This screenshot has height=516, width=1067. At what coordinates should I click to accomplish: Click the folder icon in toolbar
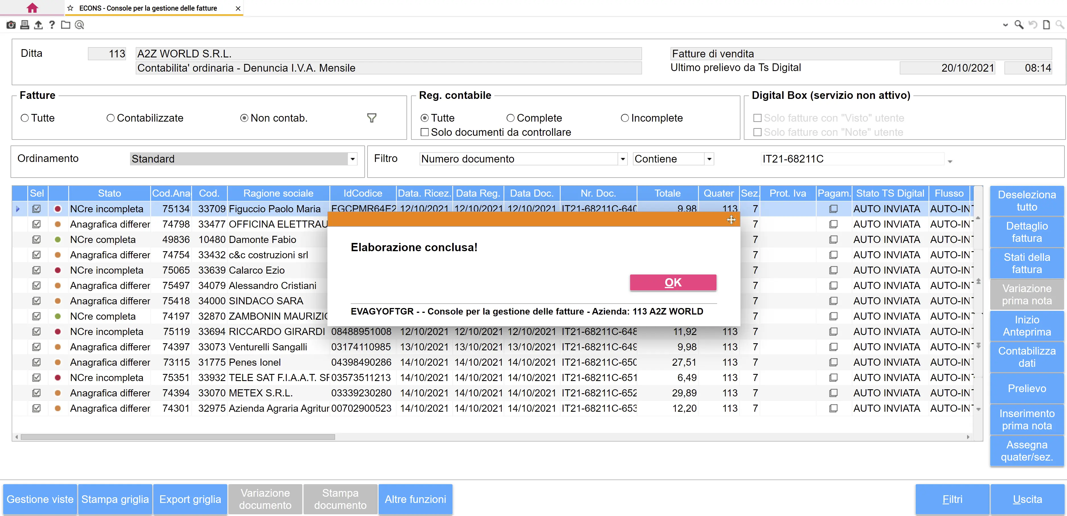(65, 25)
